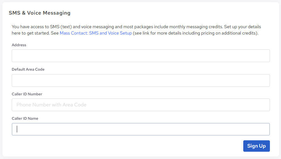
Task: Click the "Address" field label
Action: coord(19,45)
